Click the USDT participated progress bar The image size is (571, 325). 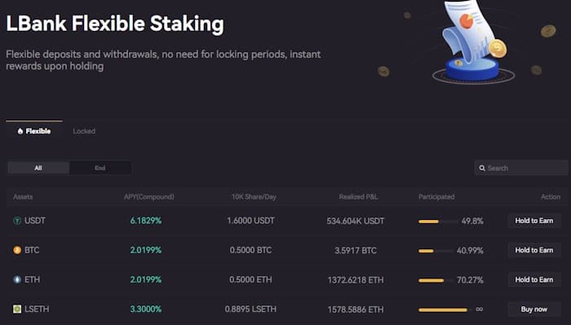pyautogui.click(x=438, y=222)
